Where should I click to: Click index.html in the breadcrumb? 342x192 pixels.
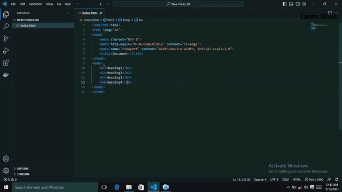(91, 20)
